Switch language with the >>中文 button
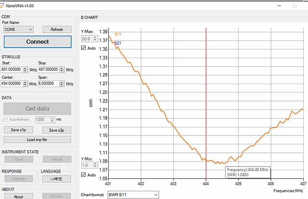 pos(57,179)
